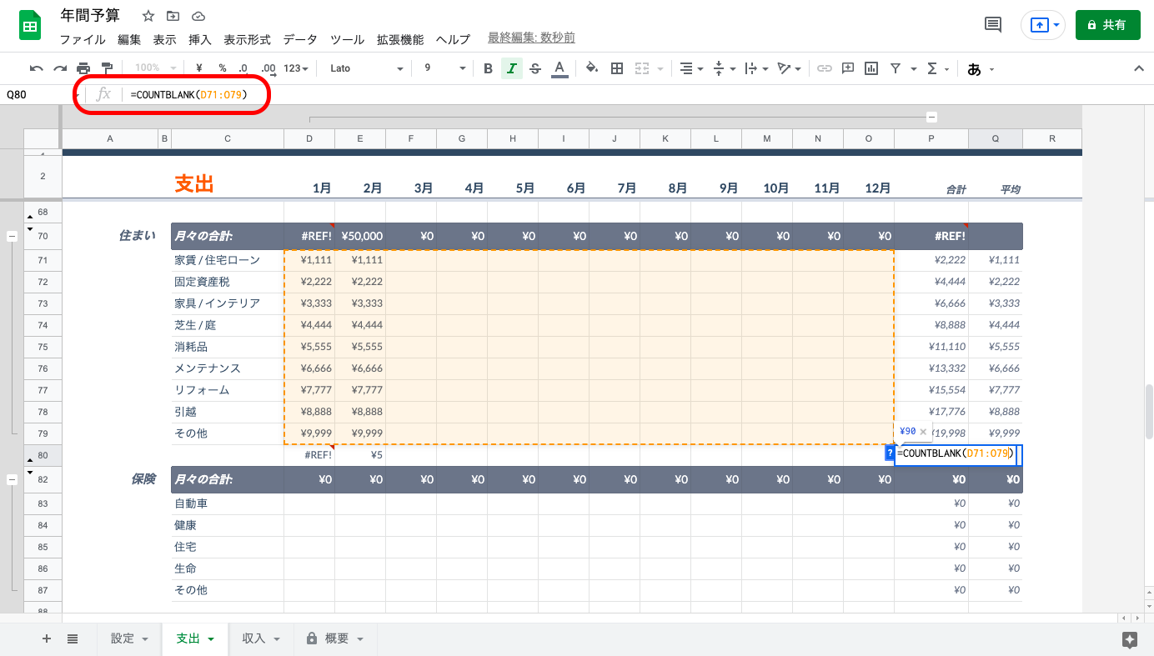Open the functions sigma dropdown

[x=938, y=68]
